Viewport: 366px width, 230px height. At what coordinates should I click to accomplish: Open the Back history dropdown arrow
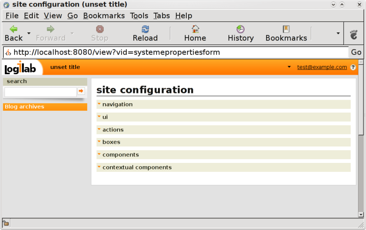29,33
